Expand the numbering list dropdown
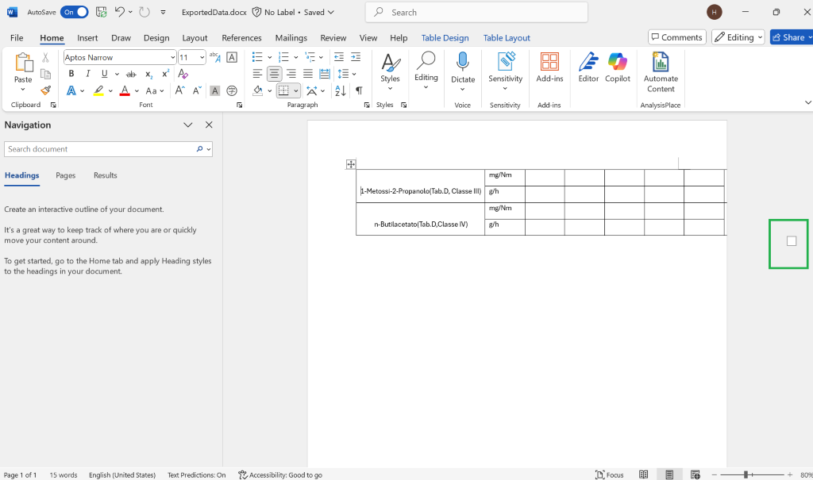The width and height of the screenshot is (813, 480). tap(296, 58)
